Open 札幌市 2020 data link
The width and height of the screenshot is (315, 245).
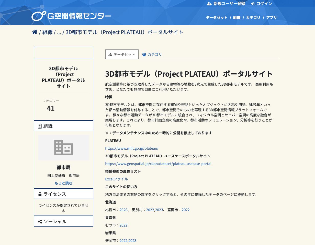coord(123,210)
